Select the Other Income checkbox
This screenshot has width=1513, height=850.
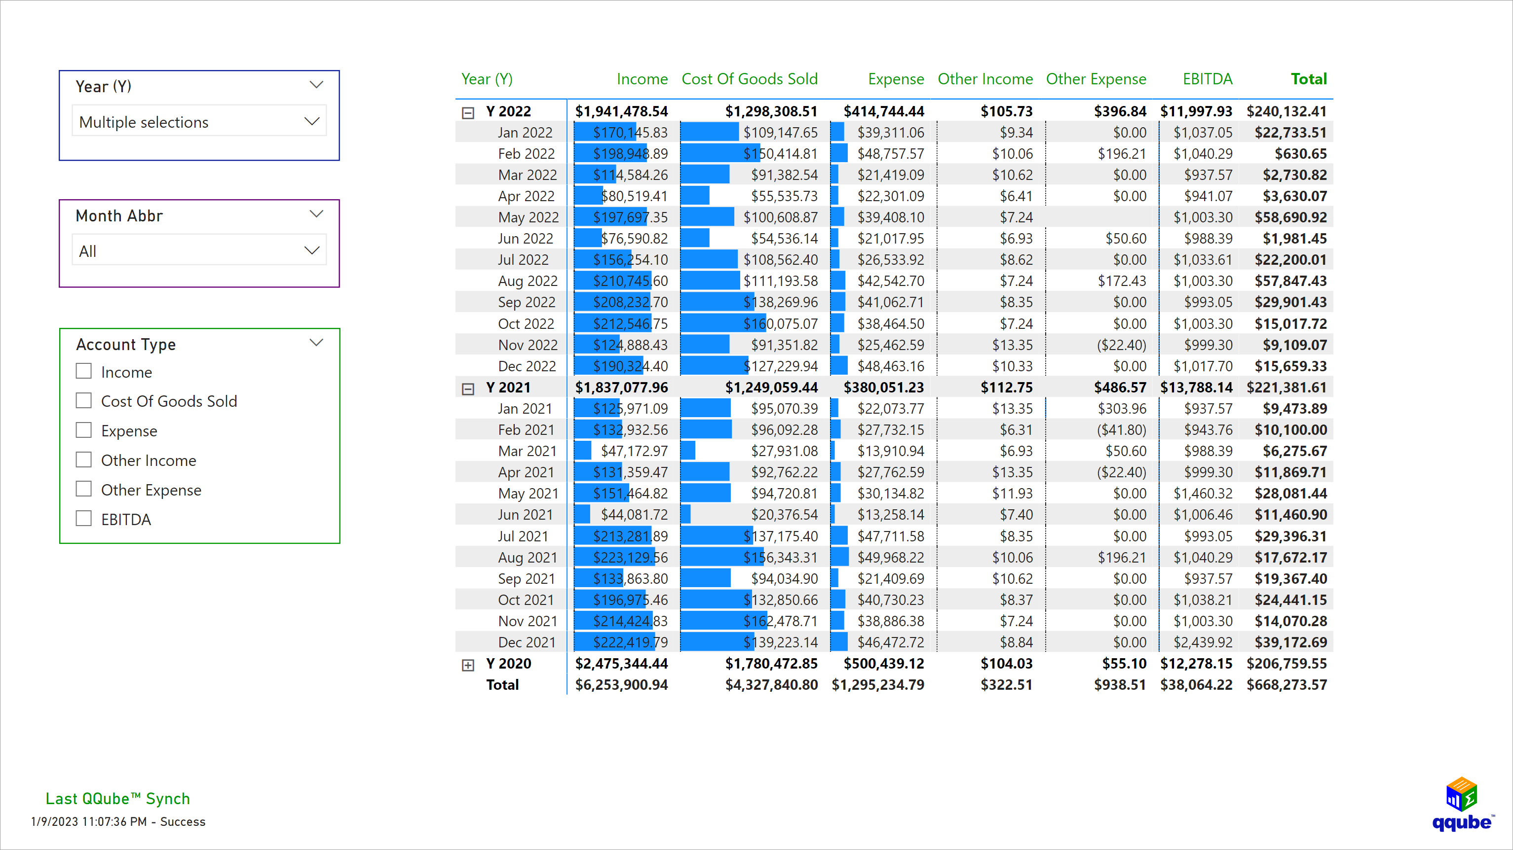[x=83, y=460]
